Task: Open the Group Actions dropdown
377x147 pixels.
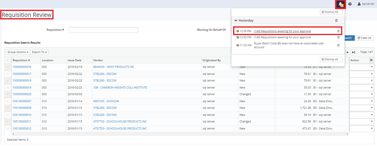Action: [x=18, y=52]
